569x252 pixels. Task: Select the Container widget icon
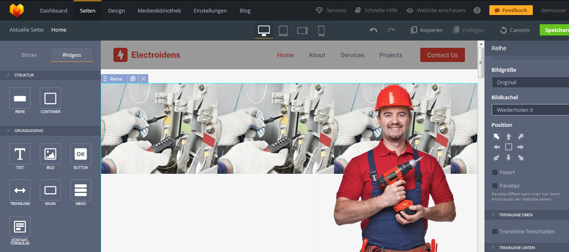click(x=50, y=98)
